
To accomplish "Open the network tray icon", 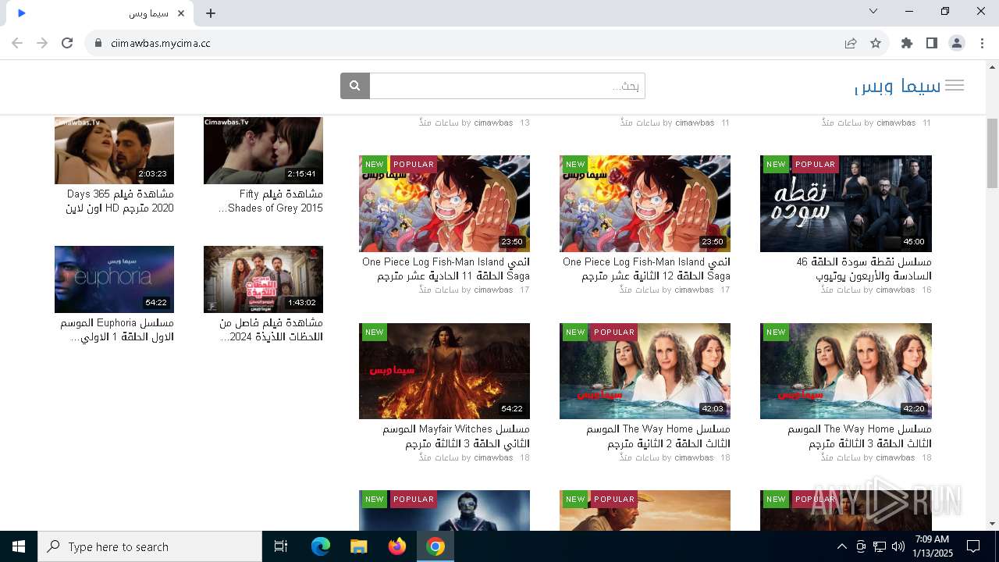I will tap(880, 546).
